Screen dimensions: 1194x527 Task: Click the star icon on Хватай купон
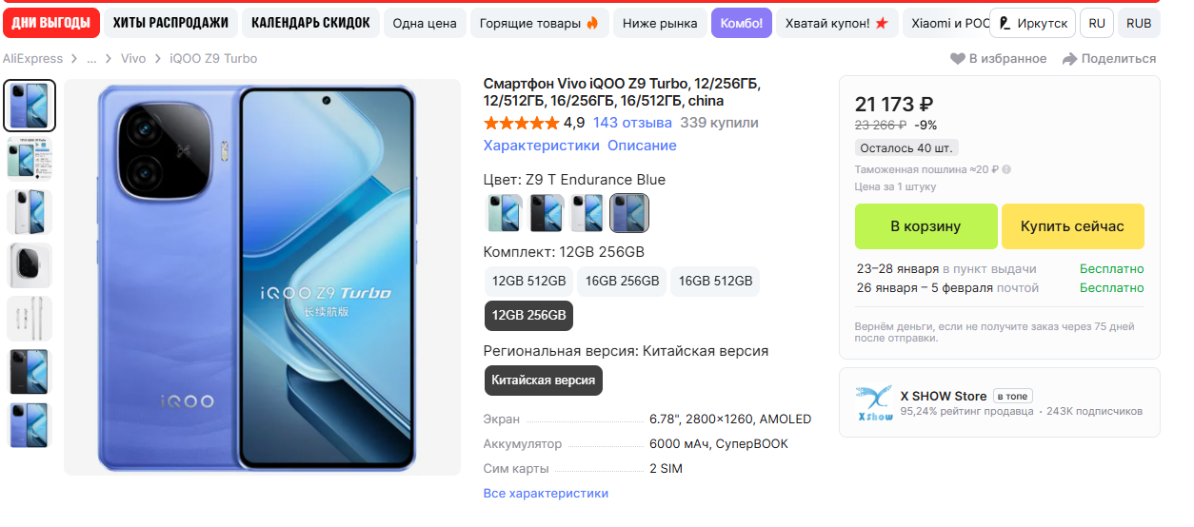(882, 23)
